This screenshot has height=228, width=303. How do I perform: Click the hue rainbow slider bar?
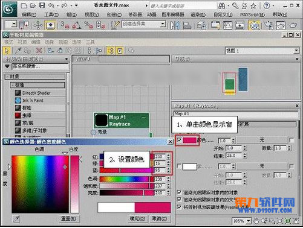click(x=126, y=179)
